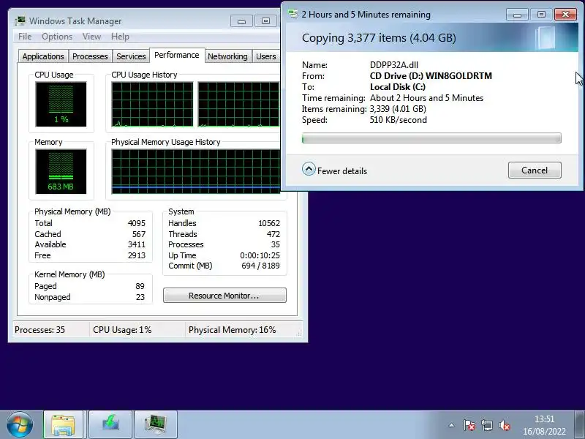This screenshot has height=439, width=585.
Task: Click the CPU Usage gauge
Action: coord(61,104)
